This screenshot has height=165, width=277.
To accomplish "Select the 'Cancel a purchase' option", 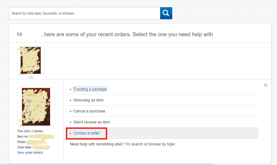I will tap(89, 111).
